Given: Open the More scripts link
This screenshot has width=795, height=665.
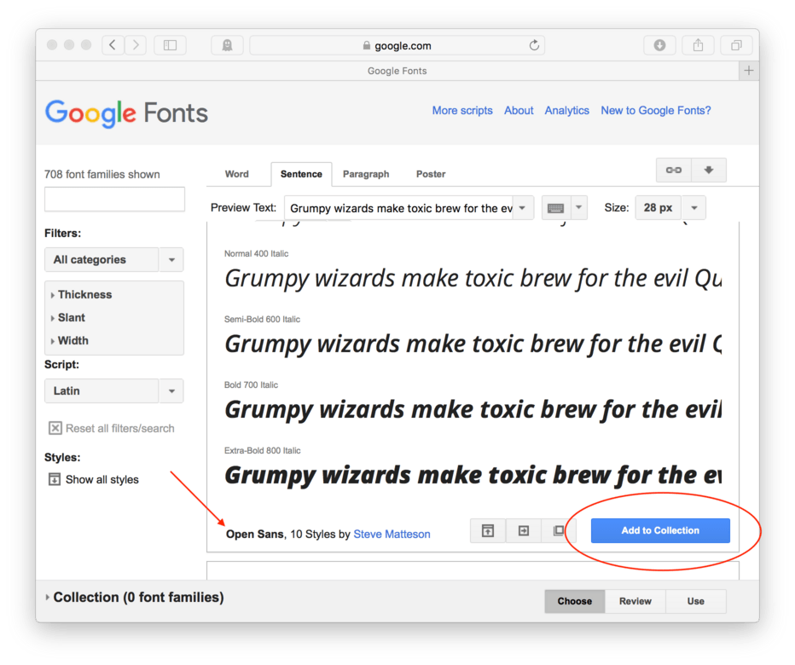Looking at the screenshot, I should (x=462, y=111).
